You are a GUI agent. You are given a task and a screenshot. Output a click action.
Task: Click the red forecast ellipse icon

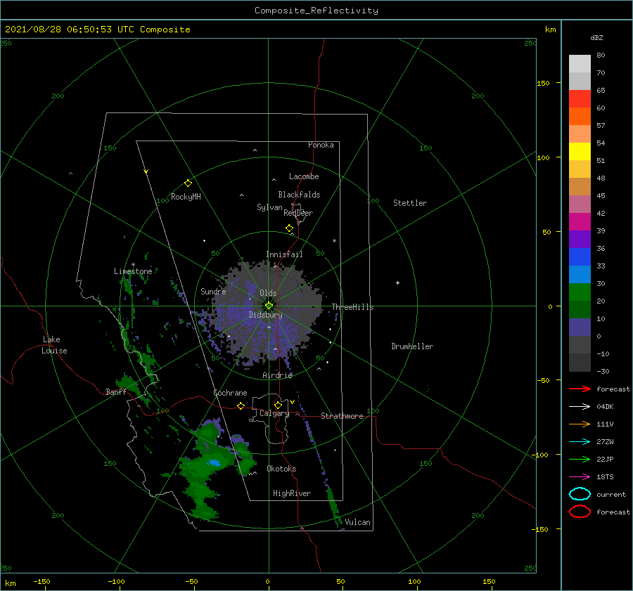click(x=580, y=512)
